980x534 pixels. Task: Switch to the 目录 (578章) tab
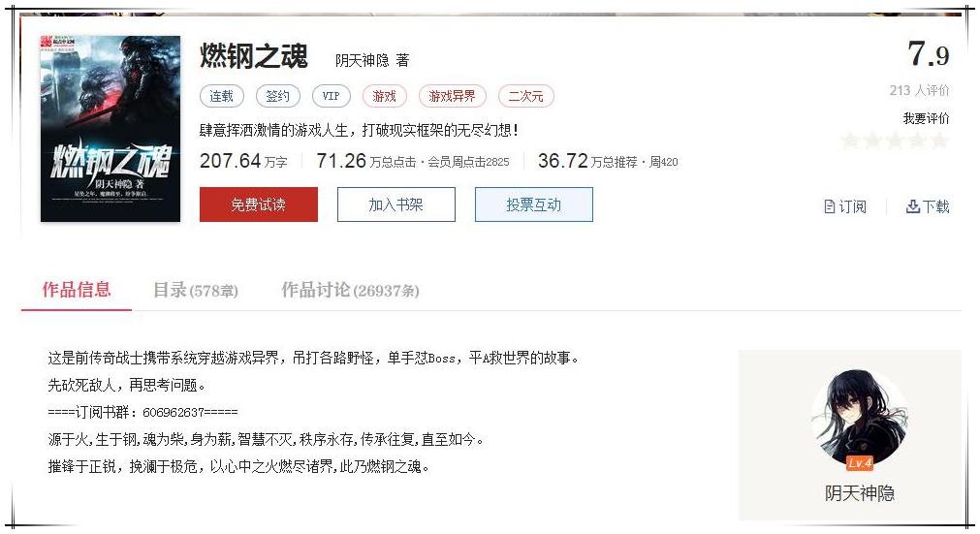196,291
